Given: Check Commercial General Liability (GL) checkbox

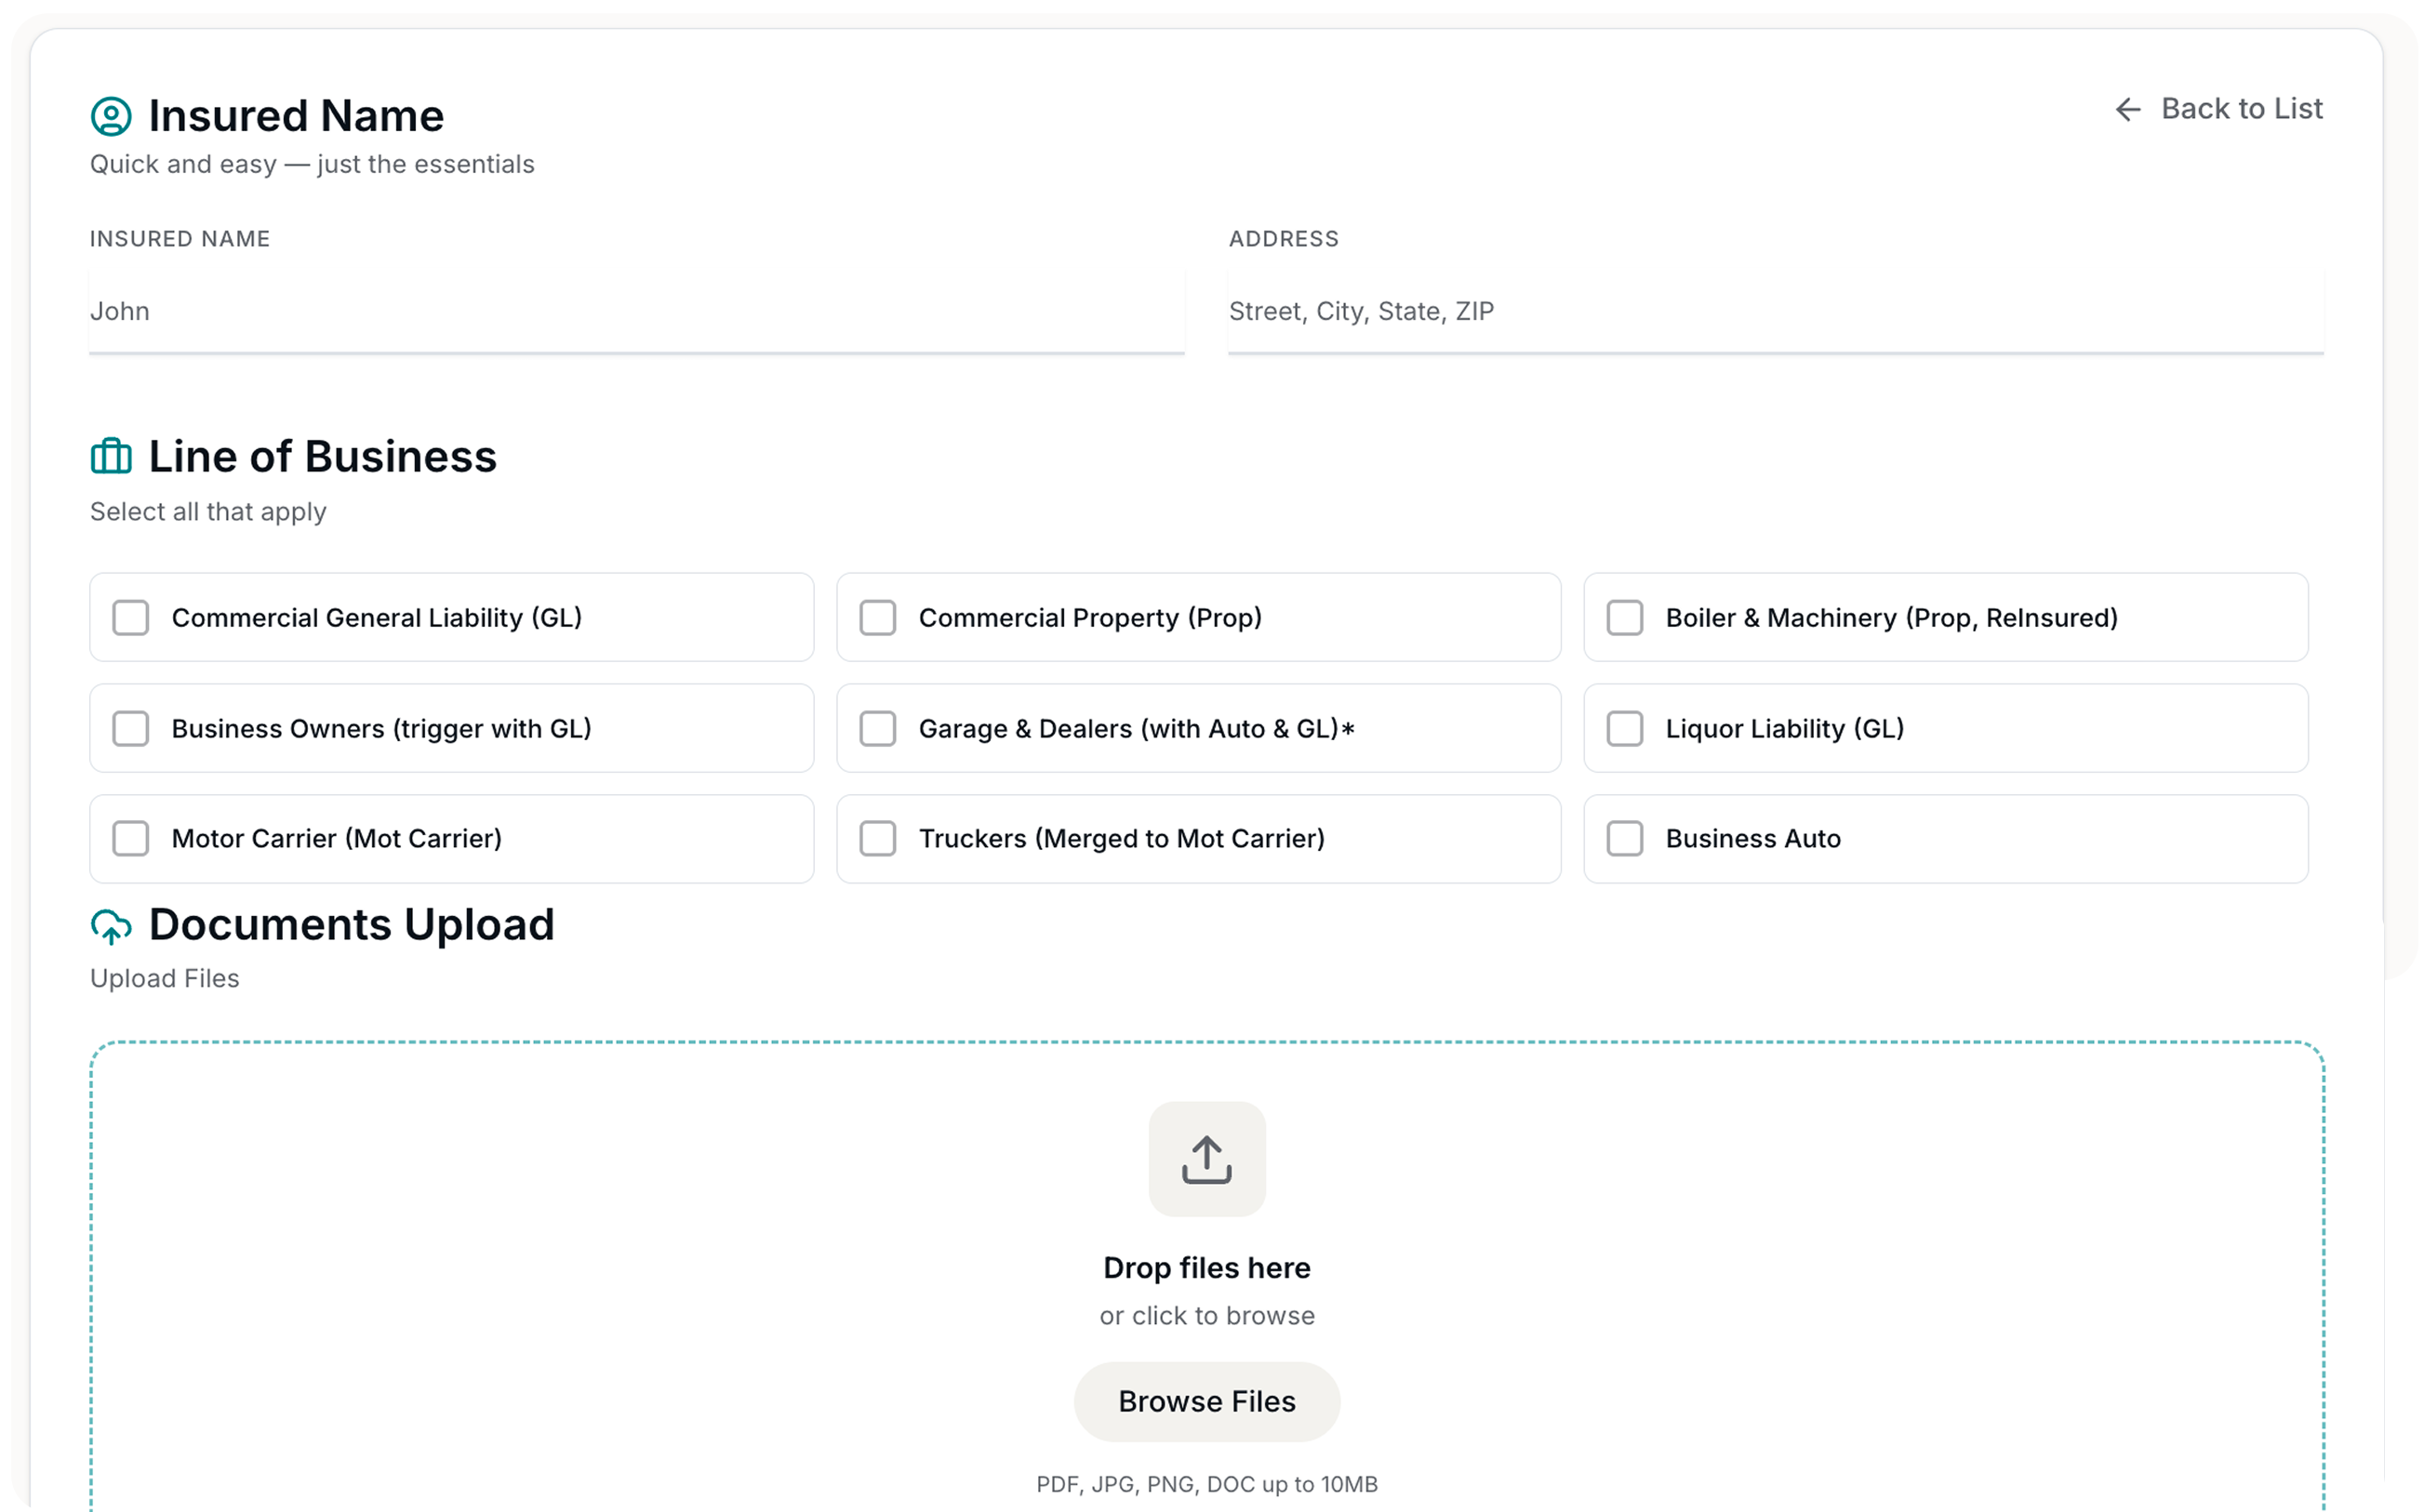Looking at the screenshot, I should [131, 617].
